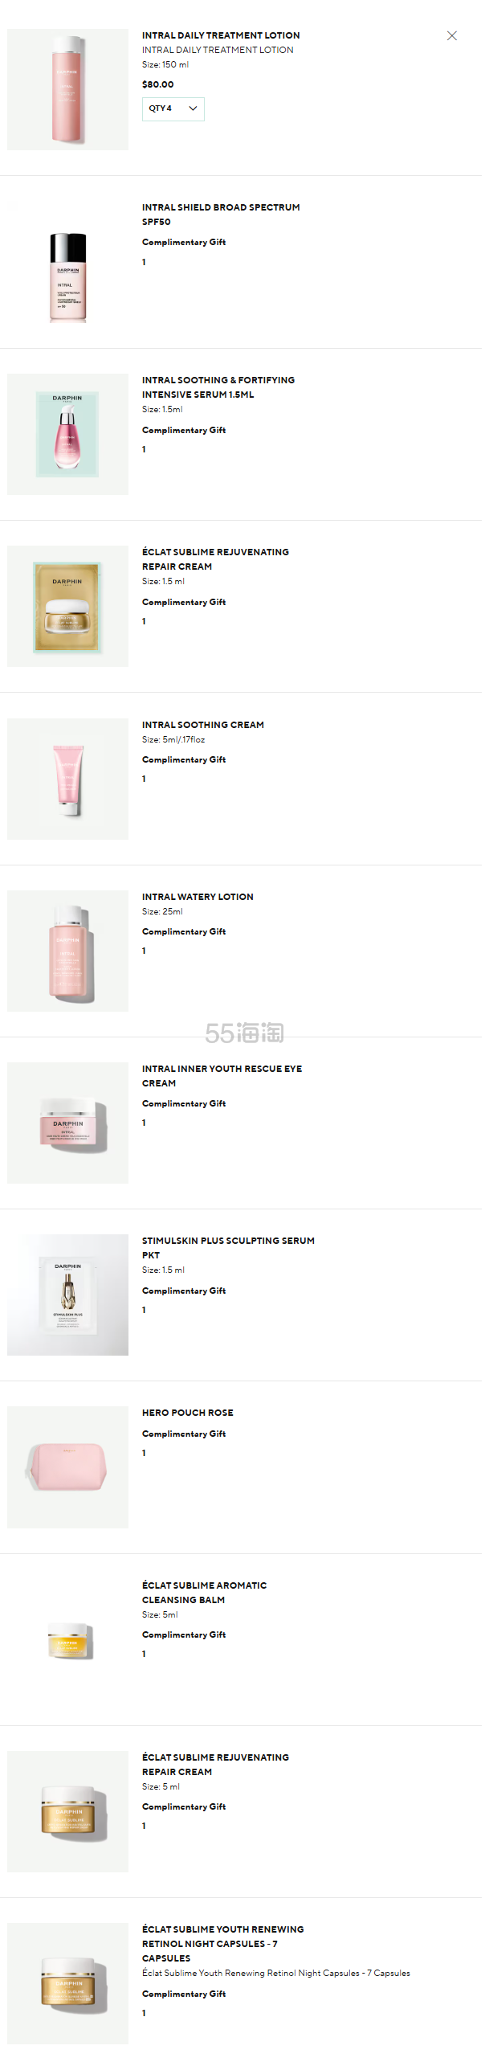Open the QTY 4 quantity dropdown
489x2066 pixels.
[173, 108]
